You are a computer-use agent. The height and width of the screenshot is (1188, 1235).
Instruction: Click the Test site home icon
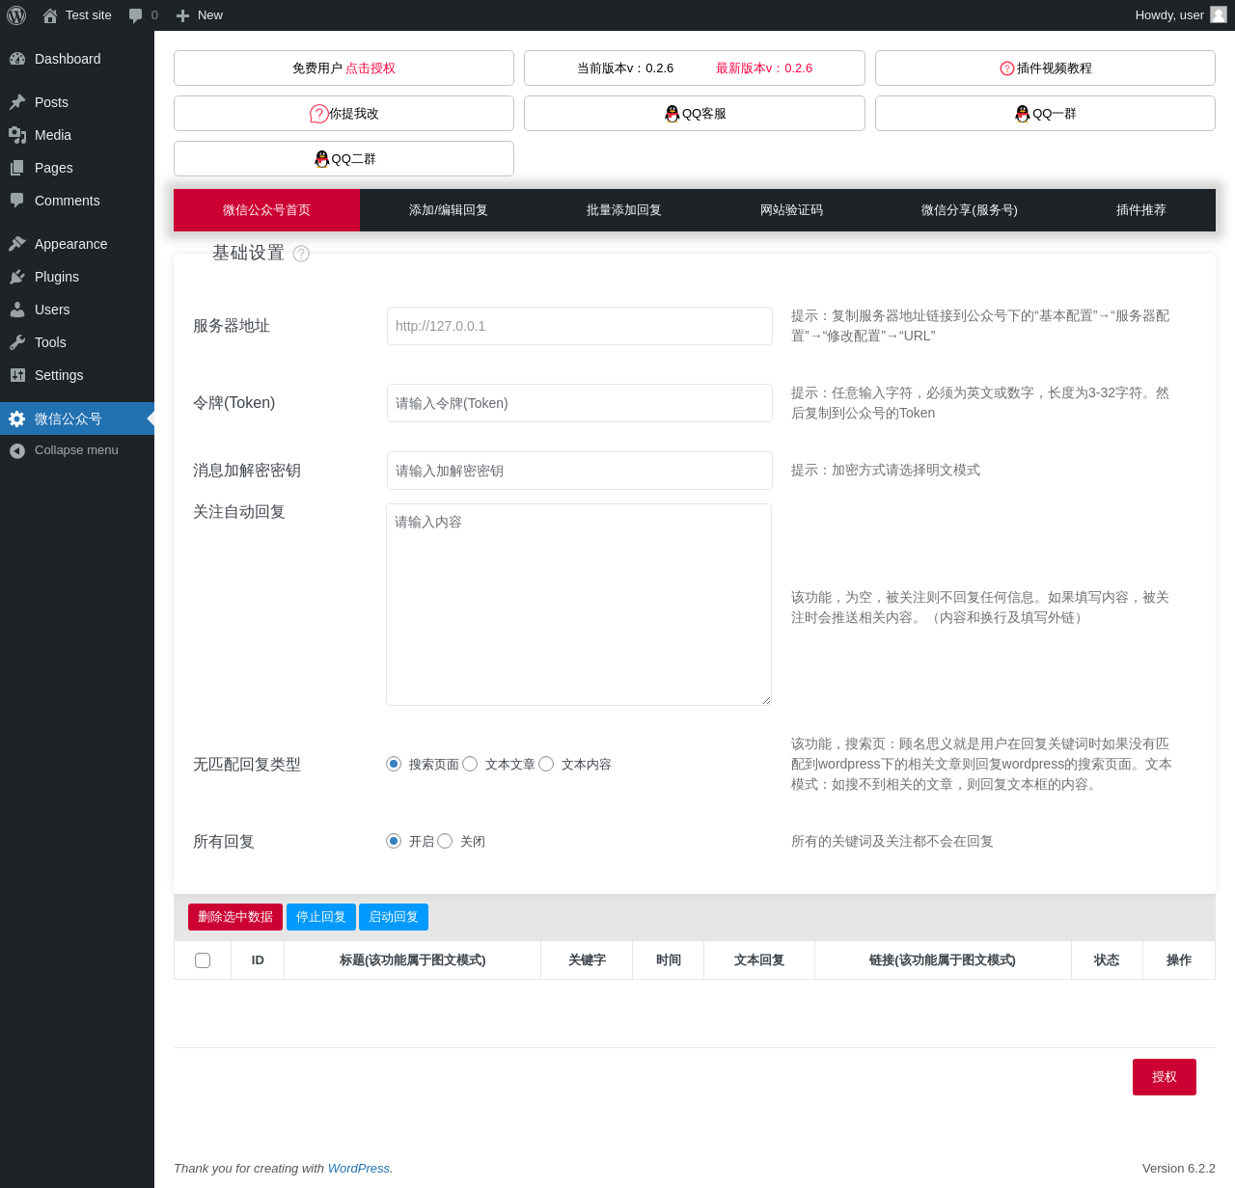click(x=50, y=15)
